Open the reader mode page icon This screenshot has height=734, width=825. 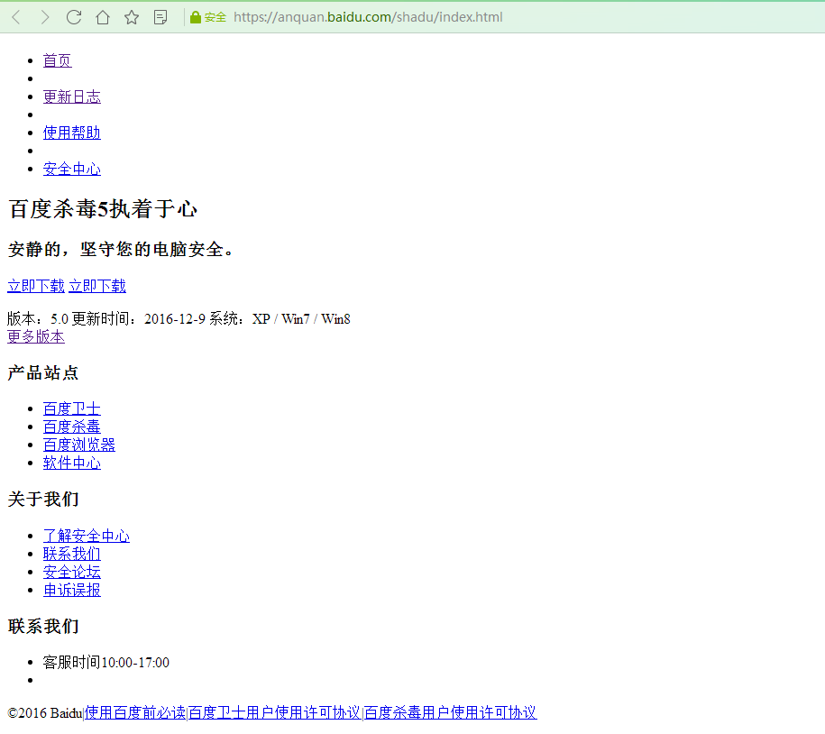160,17
